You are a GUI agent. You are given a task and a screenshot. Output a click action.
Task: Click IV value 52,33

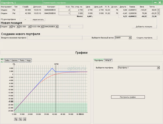coord(108,10)
